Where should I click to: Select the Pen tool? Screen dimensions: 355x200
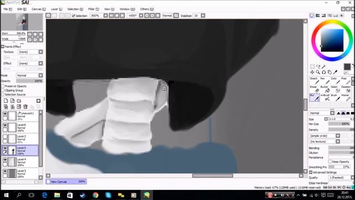pos(325,81)
